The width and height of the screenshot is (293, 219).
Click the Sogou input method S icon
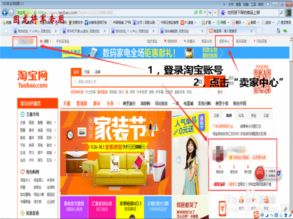[x=257, y=215]
